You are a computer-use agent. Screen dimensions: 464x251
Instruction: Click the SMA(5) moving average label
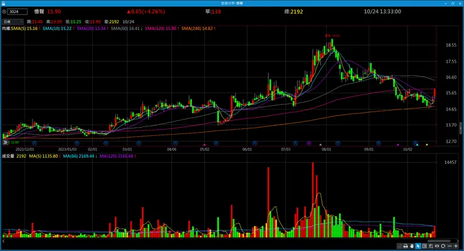(26, 28)
